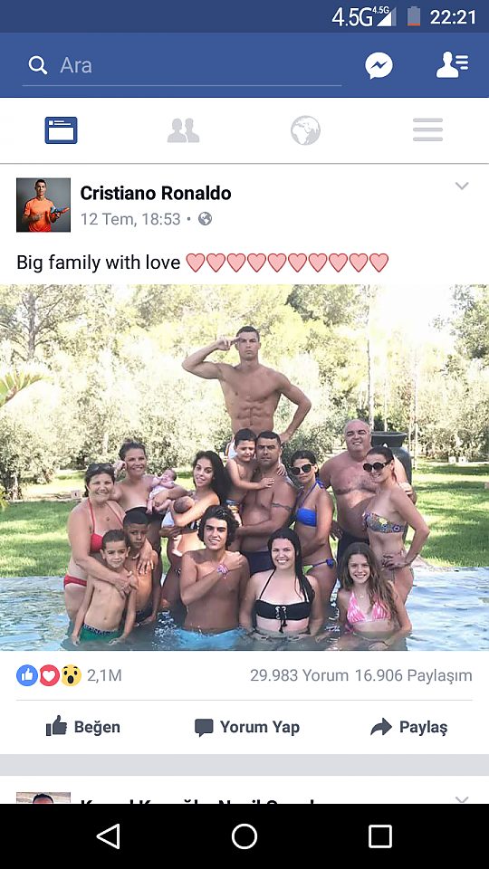This screenshot has width=489, height=869.
Task: View the 2,1M reactions list
Action: (69, 675)
